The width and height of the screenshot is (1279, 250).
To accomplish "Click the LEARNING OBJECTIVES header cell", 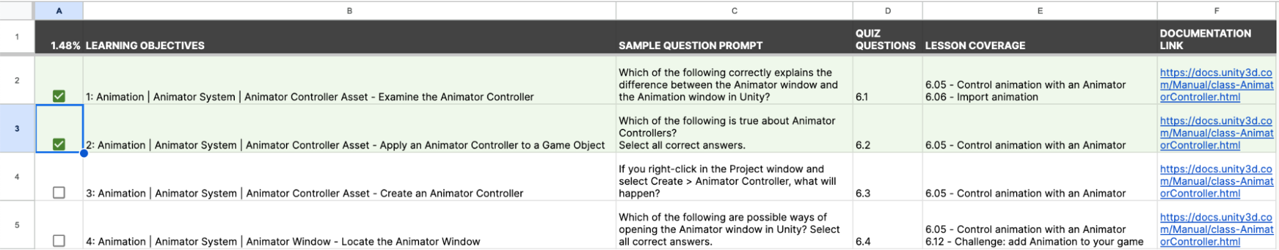I will [x=349, y=37].
